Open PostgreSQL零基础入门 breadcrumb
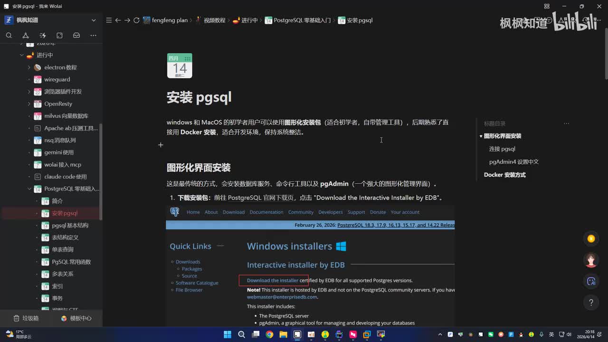 (298, 20)
